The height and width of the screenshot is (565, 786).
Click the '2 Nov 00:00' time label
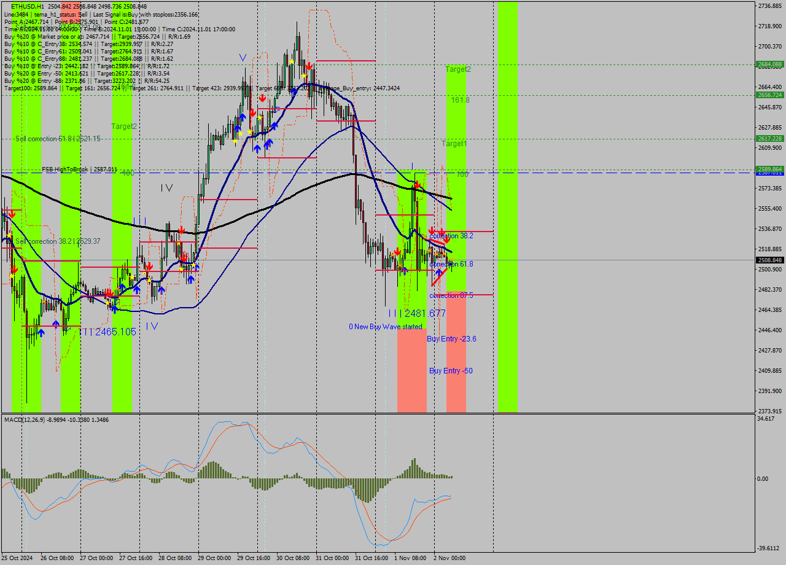(x=449, y=558)
